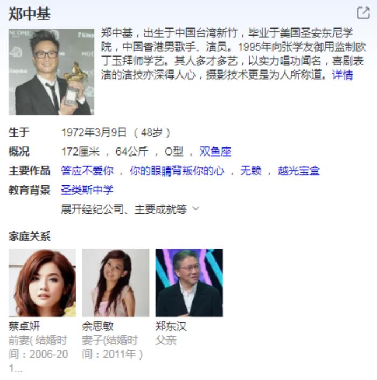Open the main portrait photo of 郑中基

(51, 72)
